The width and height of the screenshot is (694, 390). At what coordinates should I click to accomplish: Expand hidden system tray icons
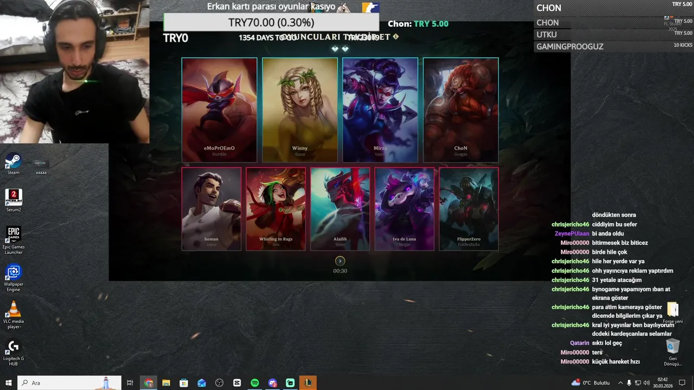[x=620, y=383]
